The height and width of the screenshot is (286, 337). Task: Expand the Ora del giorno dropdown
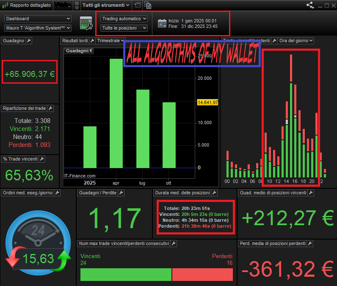point(296,41)
